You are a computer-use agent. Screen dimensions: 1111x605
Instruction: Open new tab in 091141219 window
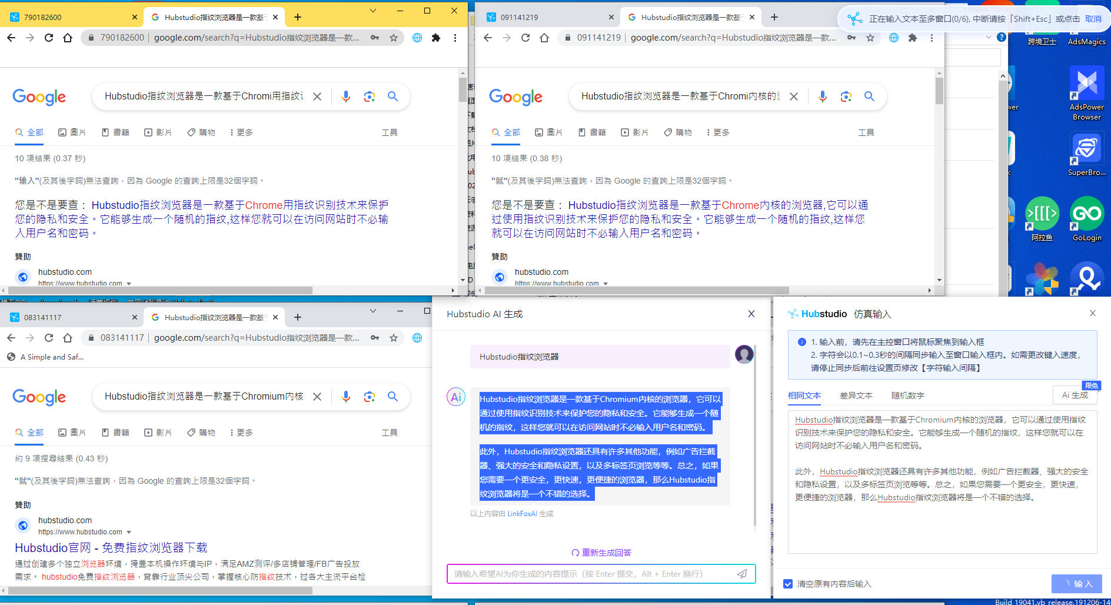[x=774, y=17]
